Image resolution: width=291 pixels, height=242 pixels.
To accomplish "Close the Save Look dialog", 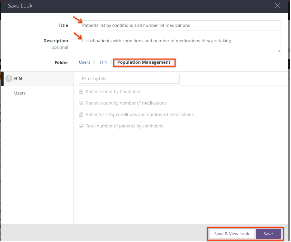I will point(277,6).
